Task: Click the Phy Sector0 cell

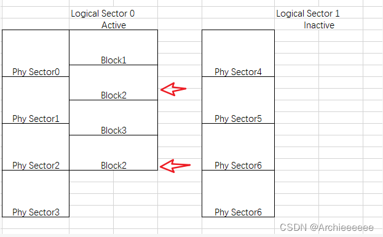Action: pyautogui.click(x=36, y=54)
